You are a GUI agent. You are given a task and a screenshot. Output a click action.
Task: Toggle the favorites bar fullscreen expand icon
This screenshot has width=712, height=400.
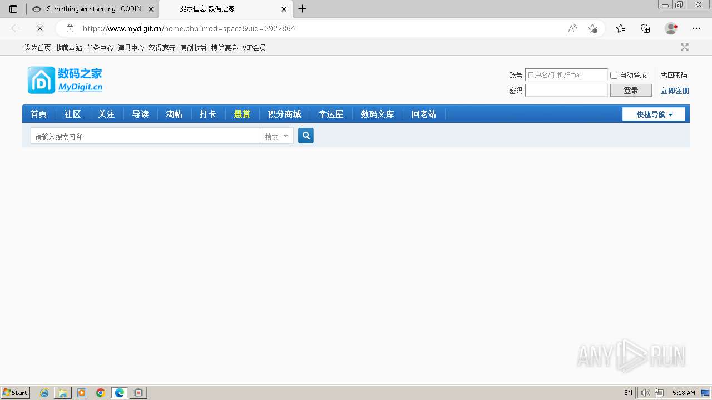pyautogui.click(x=685, y=48)
